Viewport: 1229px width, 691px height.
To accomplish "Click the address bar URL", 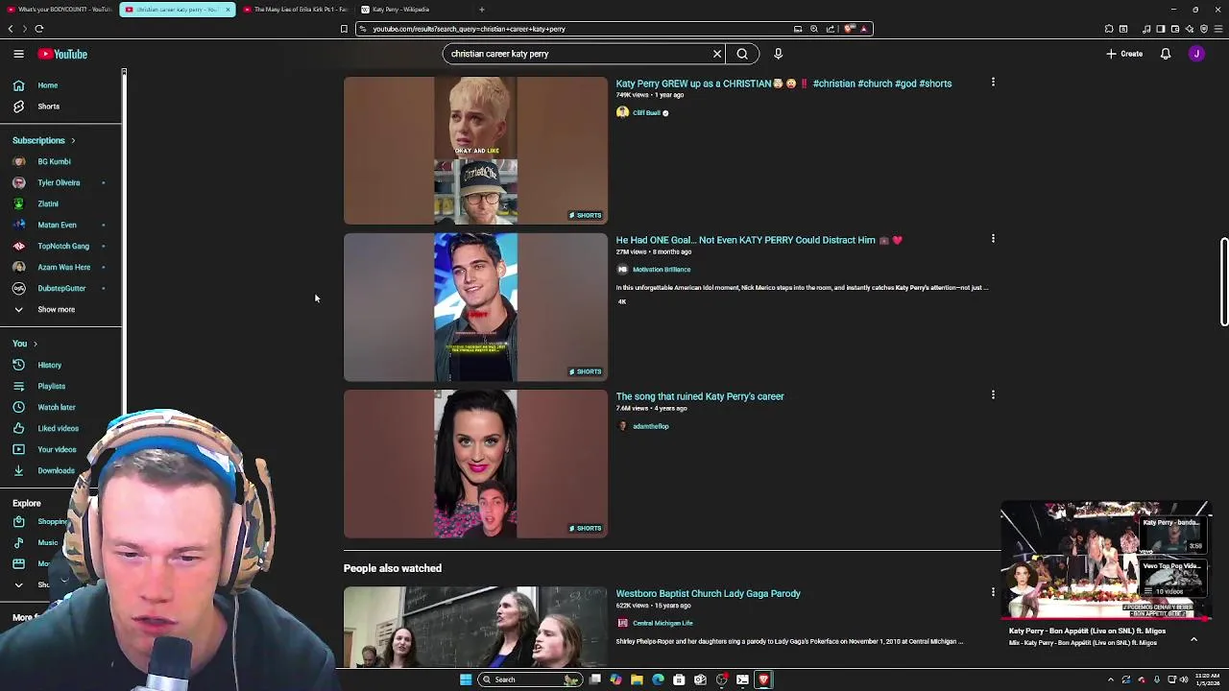I will point(470,29).
